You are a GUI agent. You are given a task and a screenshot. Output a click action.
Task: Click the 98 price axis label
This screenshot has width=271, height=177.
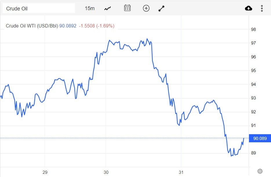(253, 30)
